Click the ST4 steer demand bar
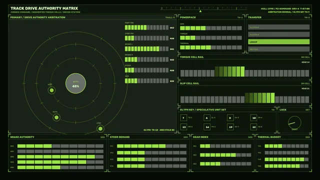This screenshot has width=320, height=180. click(x=152, y=166)
